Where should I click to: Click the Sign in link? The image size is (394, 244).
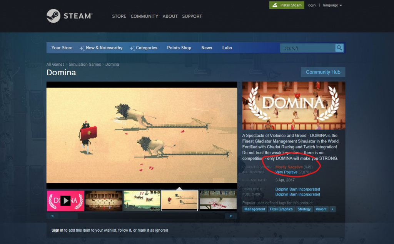(57, 230)
